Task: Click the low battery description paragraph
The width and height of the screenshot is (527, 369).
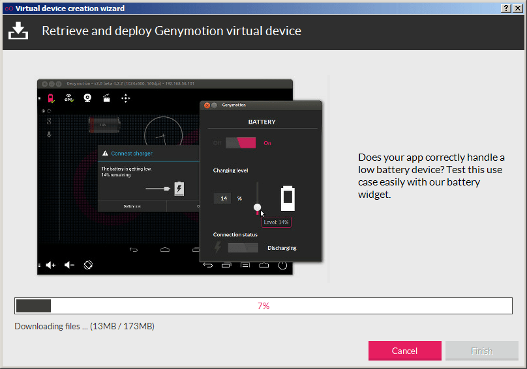Action: (x=431, y=176)
